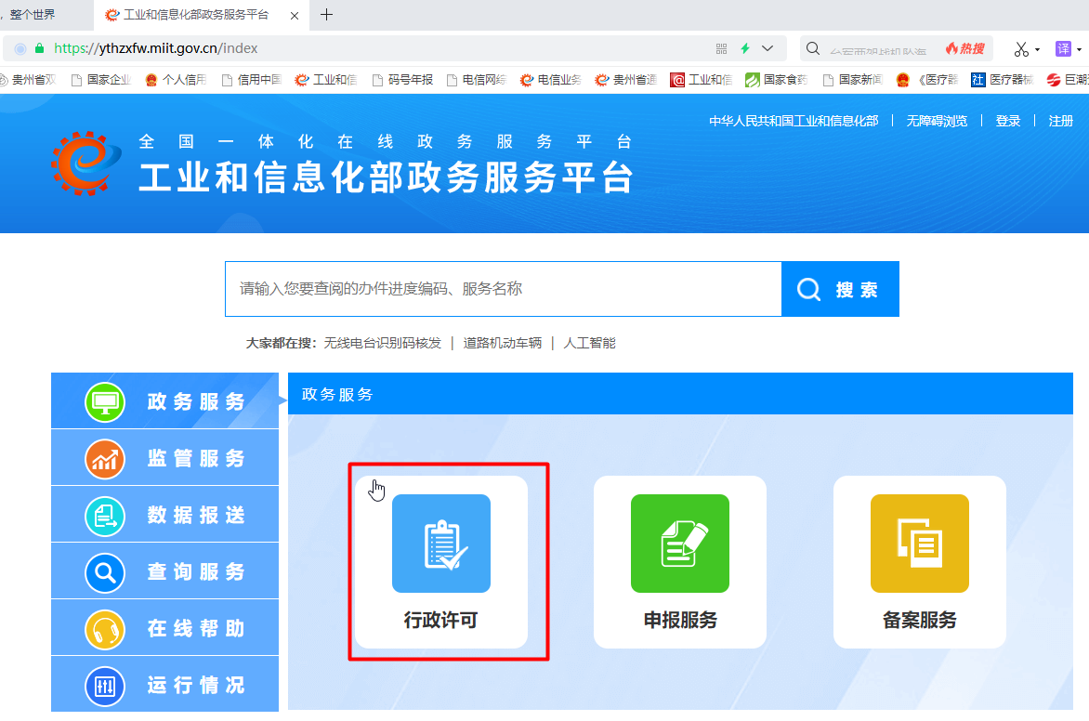The image size is (1089, 721).
Task: Click the 人工智能 hot search link
Action: coord(590,343)
